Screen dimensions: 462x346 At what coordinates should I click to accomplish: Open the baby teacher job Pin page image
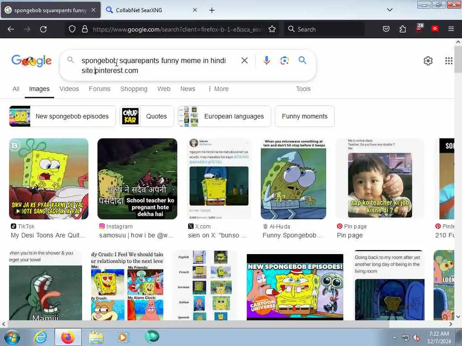click(x=380, y=179)
